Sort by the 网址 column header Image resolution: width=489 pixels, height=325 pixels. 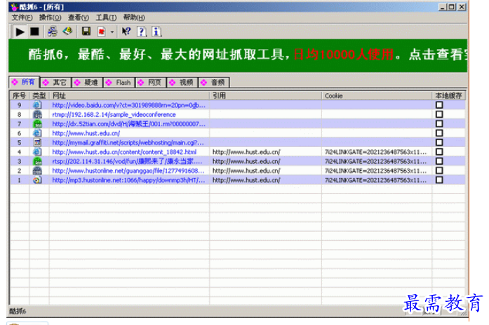click(129, 95)
